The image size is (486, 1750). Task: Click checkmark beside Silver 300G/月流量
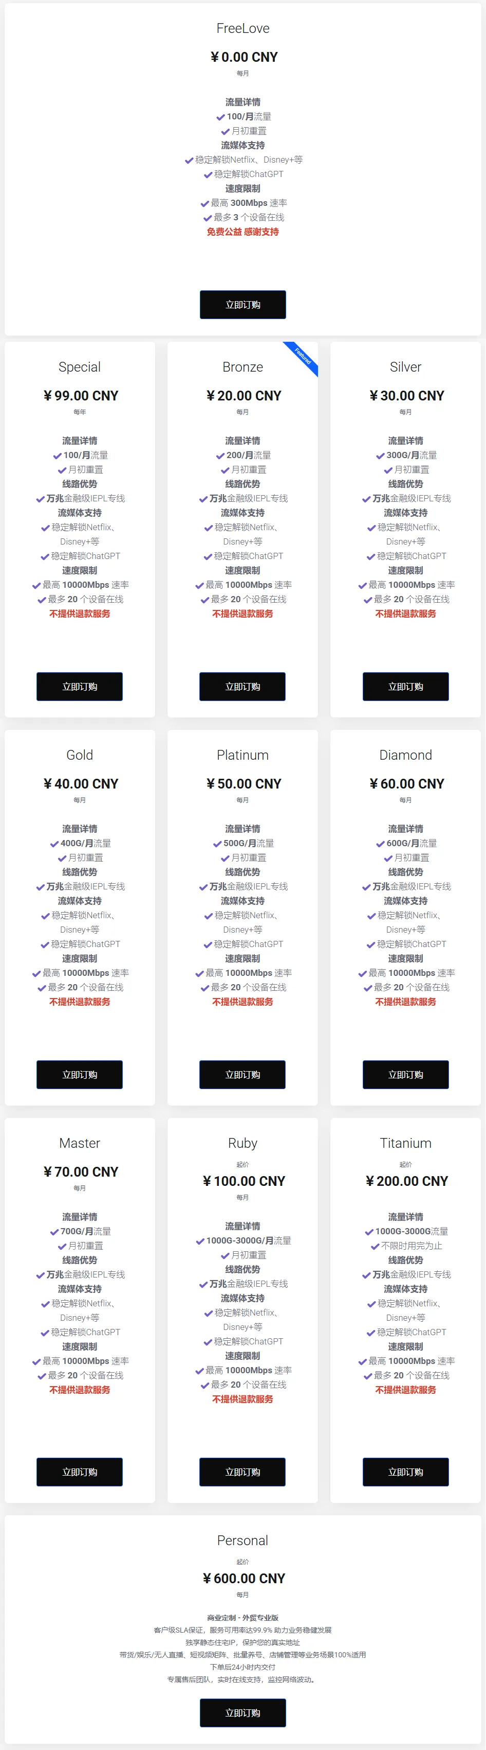tap(380, 455)
